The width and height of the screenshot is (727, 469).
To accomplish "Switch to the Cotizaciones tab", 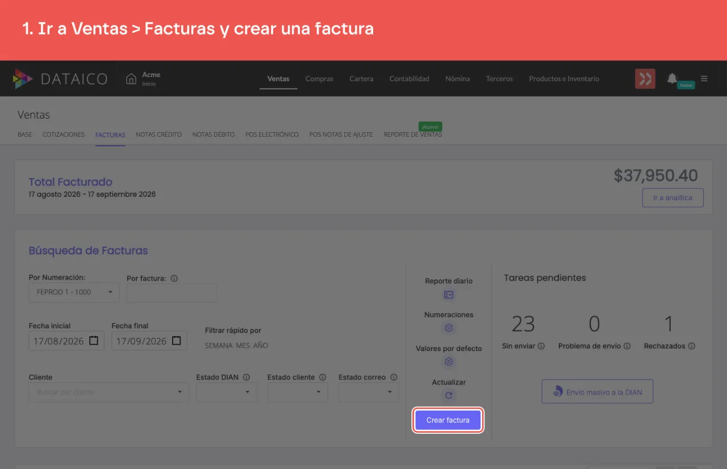I will 64,134.
